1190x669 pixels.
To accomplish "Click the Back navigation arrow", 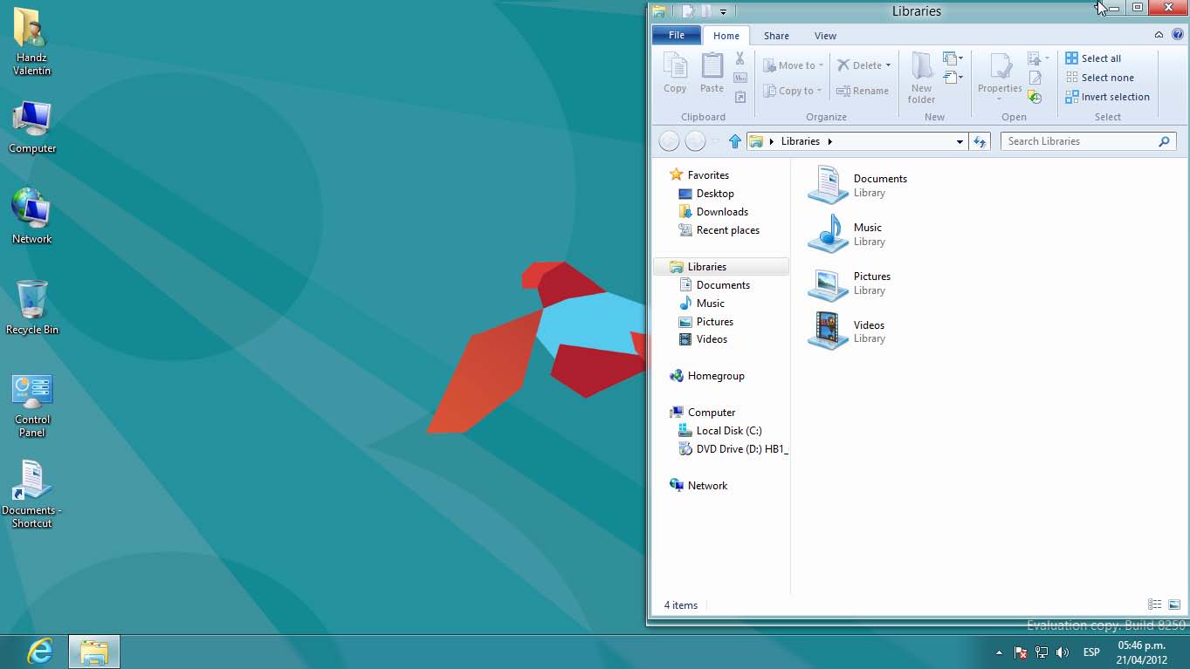I will tap(669, 141).
